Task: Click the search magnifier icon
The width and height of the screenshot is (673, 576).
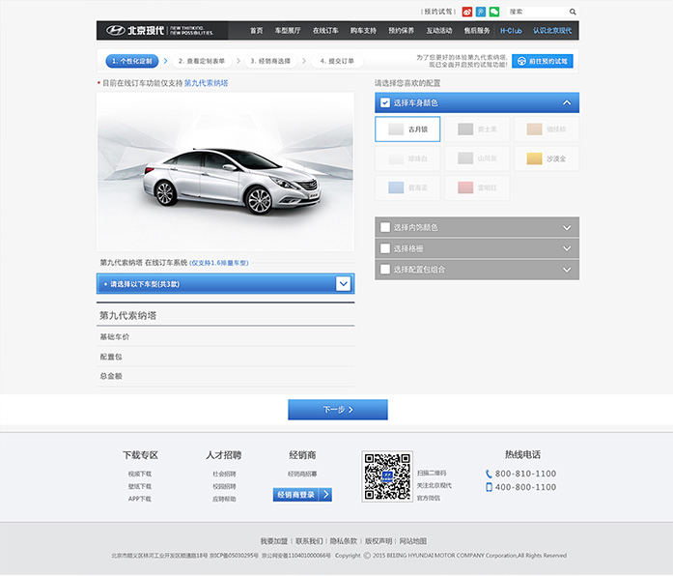Action: click(x=573, y=12)
